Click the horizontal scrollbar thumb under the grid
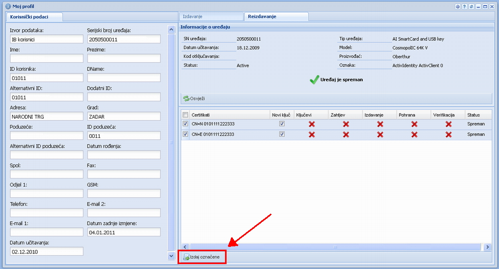Viewport: 499px width, 269px height. [332, 247]
